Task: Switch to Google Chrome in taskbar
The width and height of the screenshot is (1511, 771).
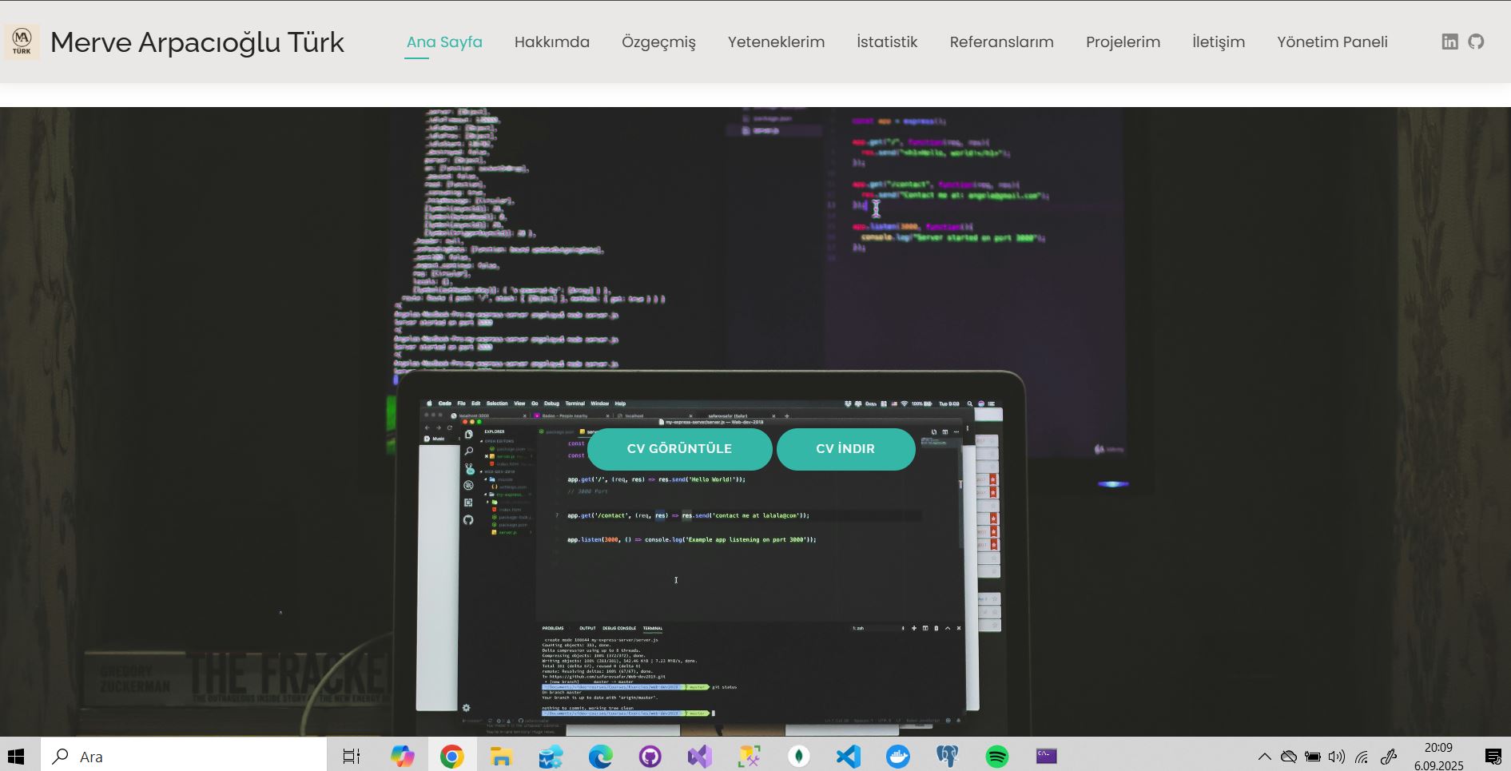Action: point(451,756)
